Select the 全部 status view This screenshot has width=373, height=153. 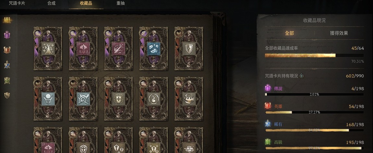pos(290,33)
